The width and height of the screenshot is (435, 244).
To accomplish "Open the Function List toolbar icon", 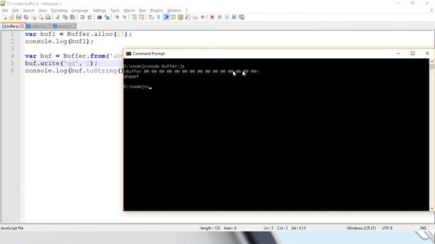I will [x=188, y=17].
